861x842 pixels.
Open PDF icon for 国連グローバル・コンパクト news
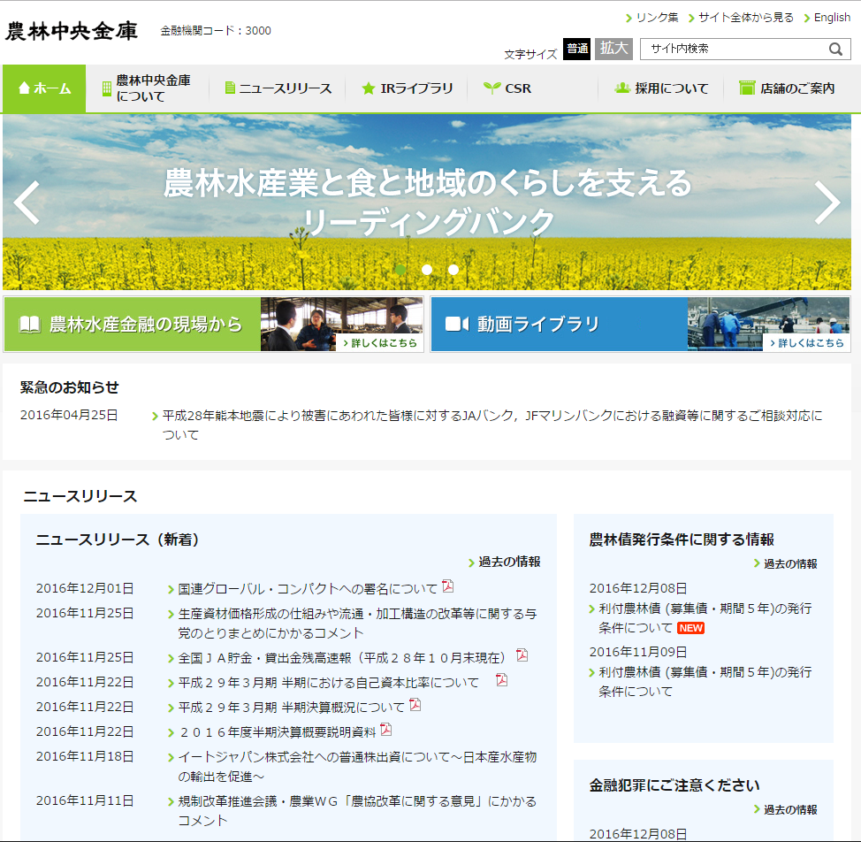click(x=448, y=586)
